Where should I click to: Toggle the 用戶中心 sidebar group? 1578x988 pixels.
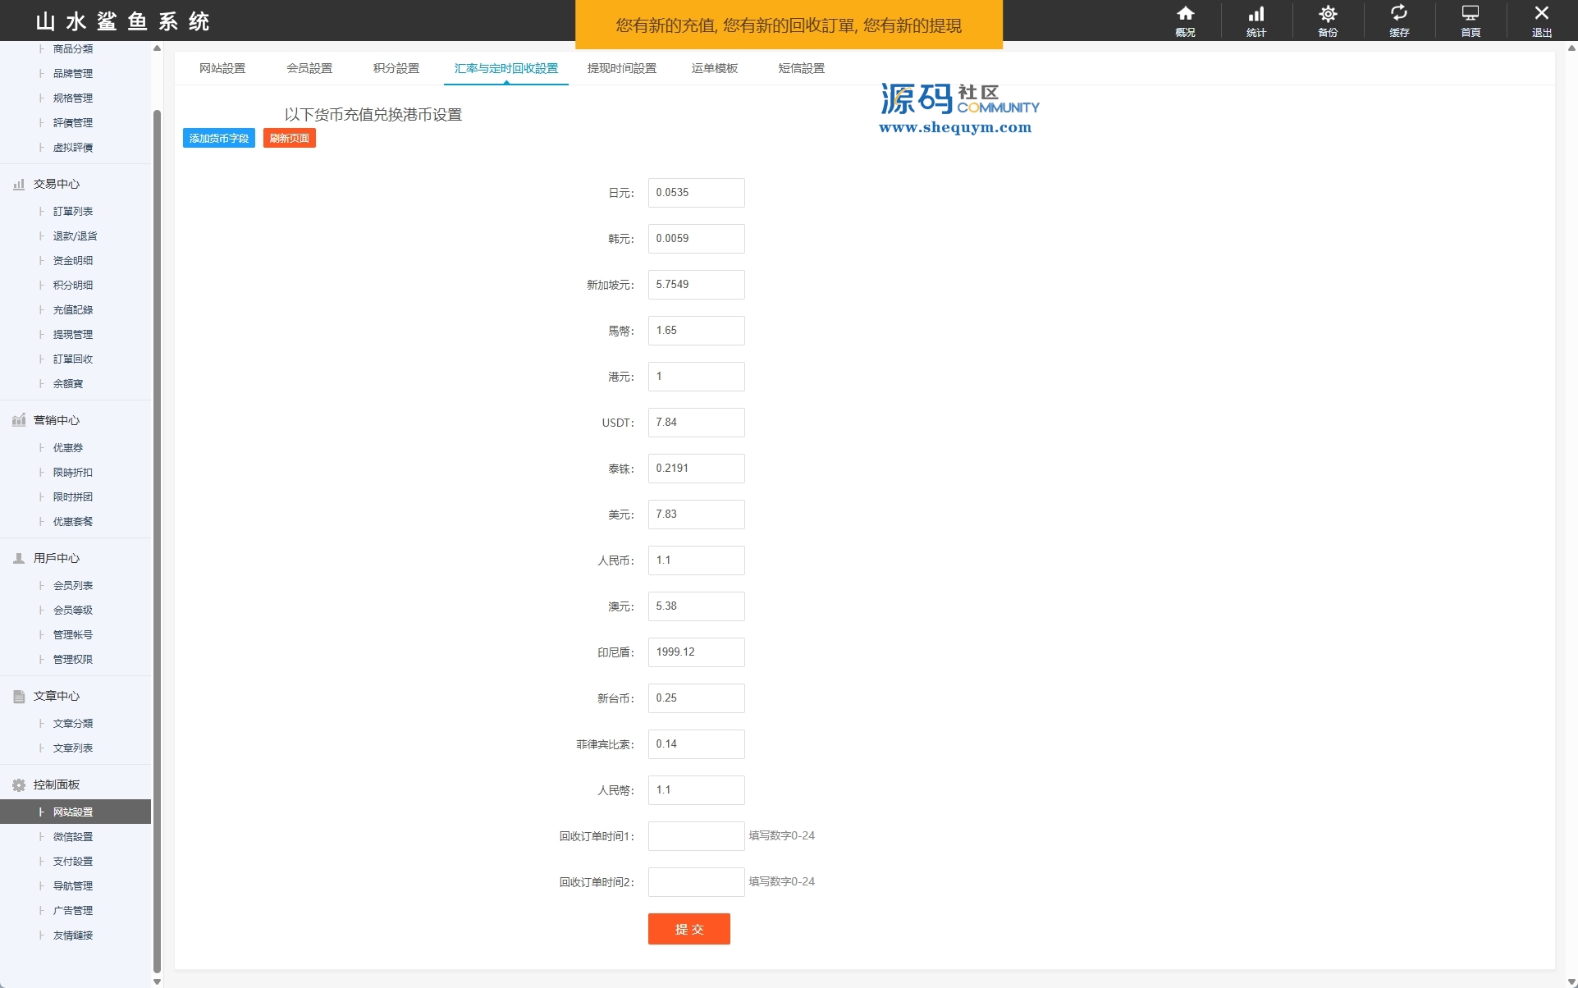(x=56, y=558)
